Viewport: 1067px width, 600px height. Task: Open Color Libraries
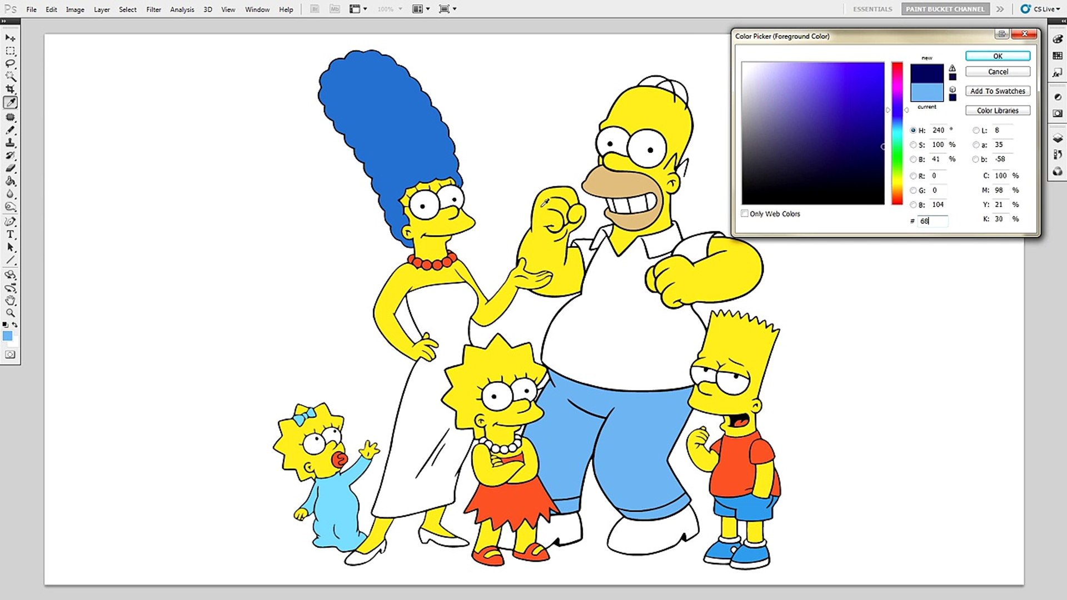(998, 111)
